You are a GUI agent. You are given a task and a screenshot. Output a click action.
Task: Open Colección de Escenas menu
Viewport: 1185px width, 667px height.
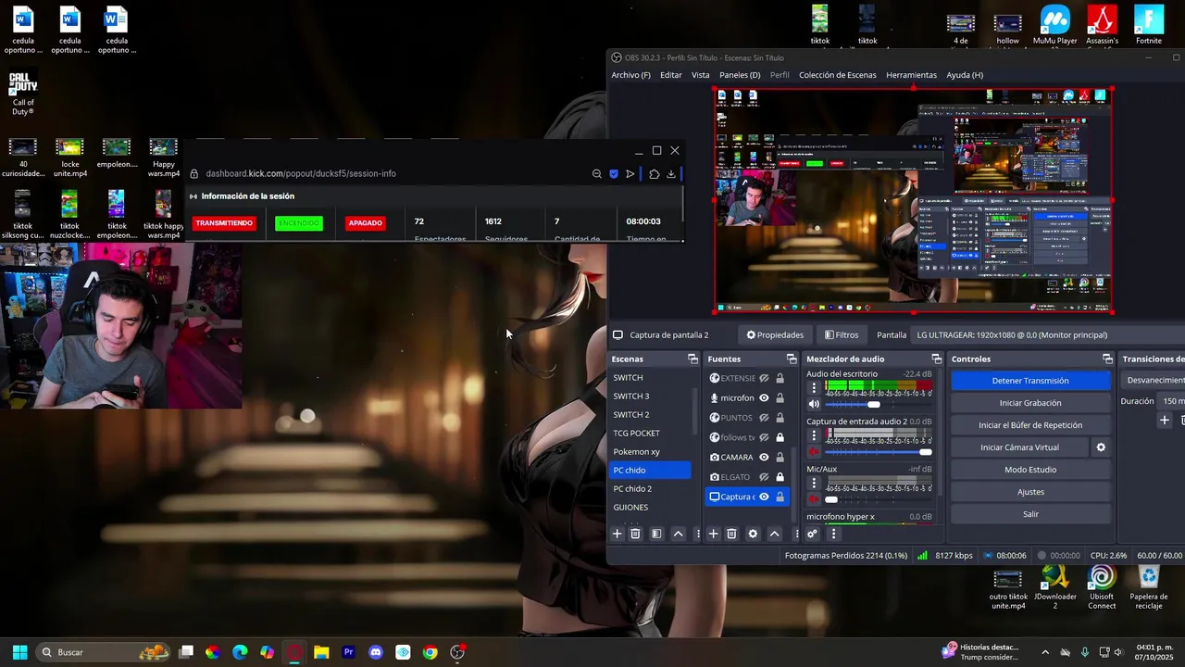(837, 75)
